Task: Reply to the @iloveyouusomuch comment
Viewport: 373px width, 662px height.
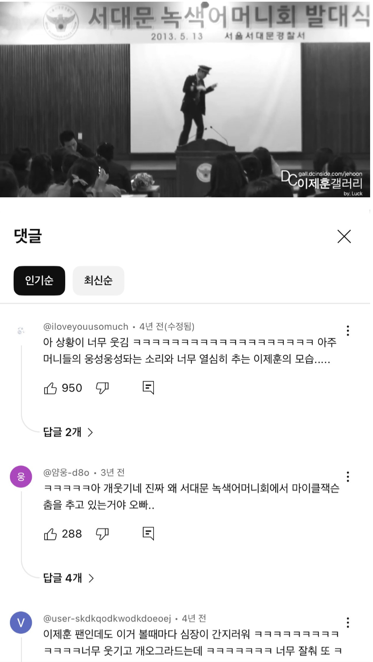Action: tap(148, 388)
